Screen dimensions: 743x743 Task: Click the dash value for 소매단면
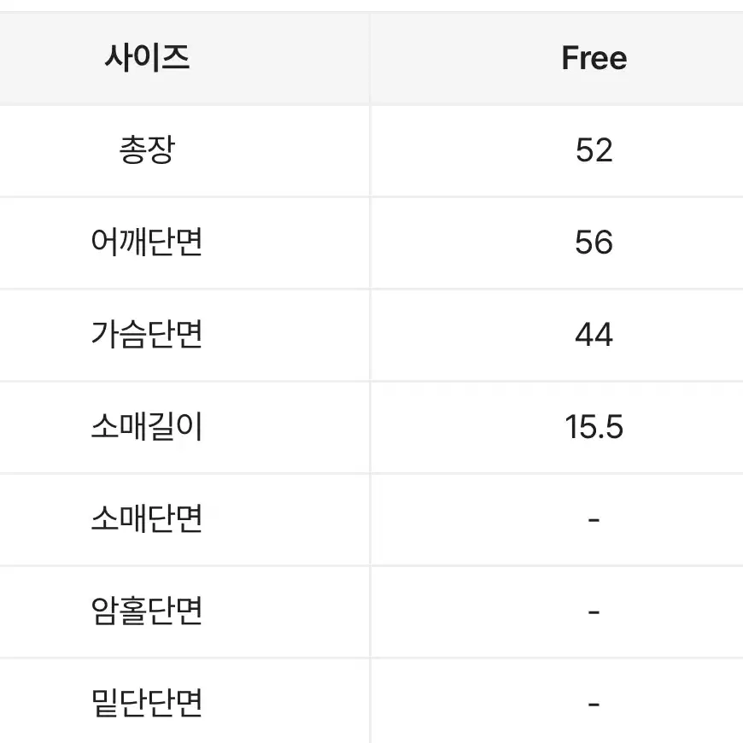pos(594,520)
